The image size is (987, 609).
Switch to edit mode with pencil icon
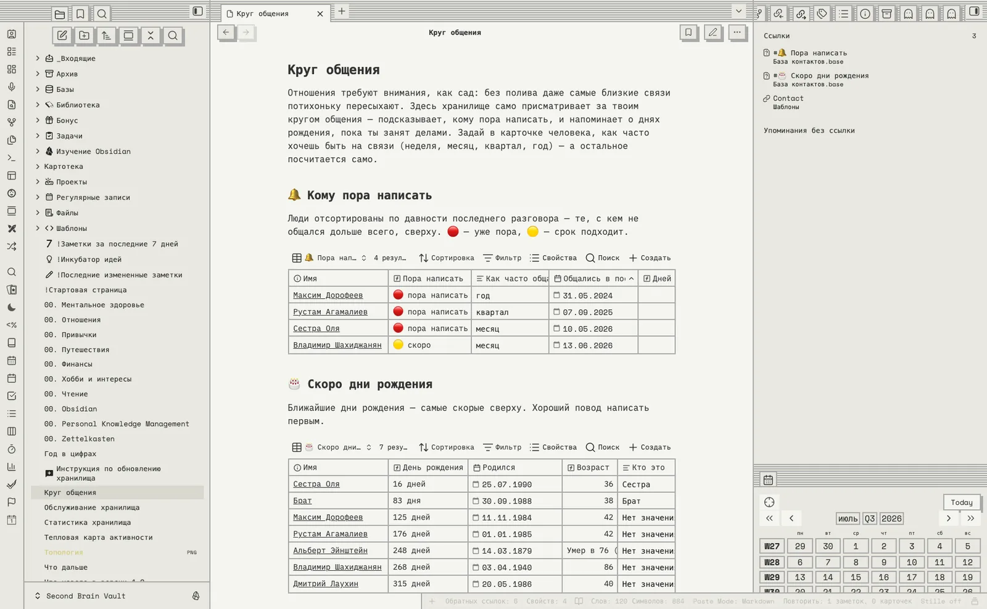pos(712,32)
